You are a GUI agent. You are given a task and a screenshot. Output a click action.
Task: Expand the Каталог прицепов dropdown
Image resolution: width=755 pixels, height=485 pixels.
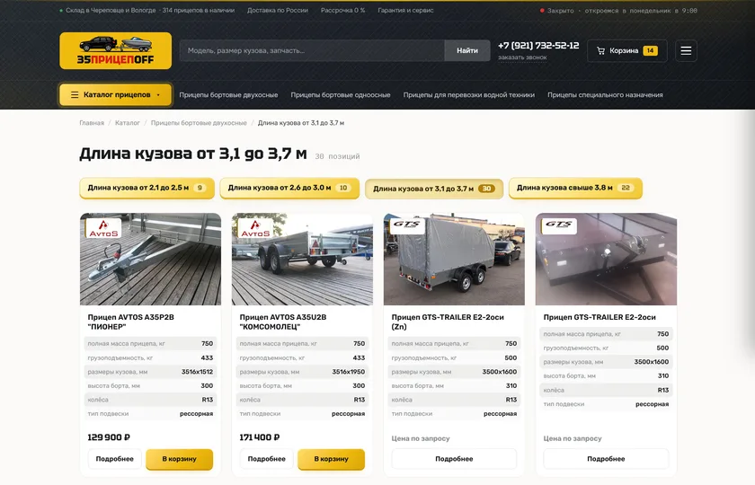point(116,95)
